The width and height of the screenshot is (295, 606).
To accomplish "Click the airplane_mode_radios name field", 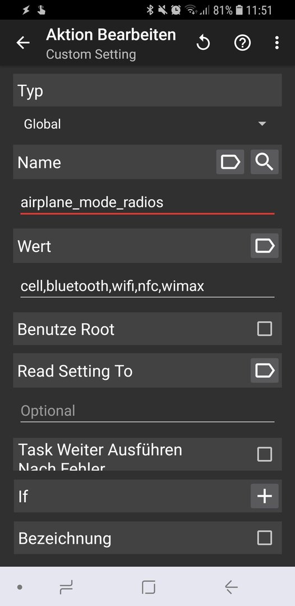I will (147, 203).
